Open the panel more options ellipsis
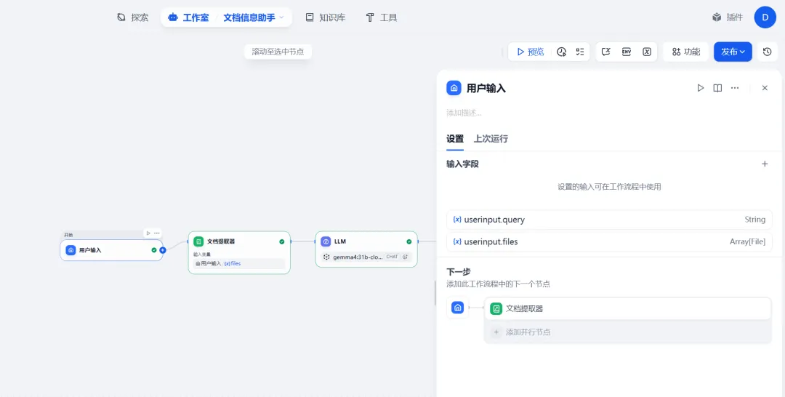Image resolution: width=785 pixels, height=397 pixels. click(x=734, y=88)
